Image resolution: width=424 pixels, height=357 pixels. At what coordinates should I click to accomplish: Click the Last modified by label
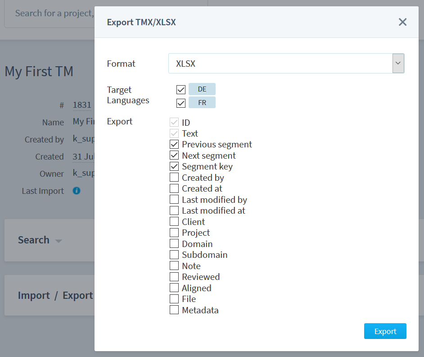[x=214, y=200]
